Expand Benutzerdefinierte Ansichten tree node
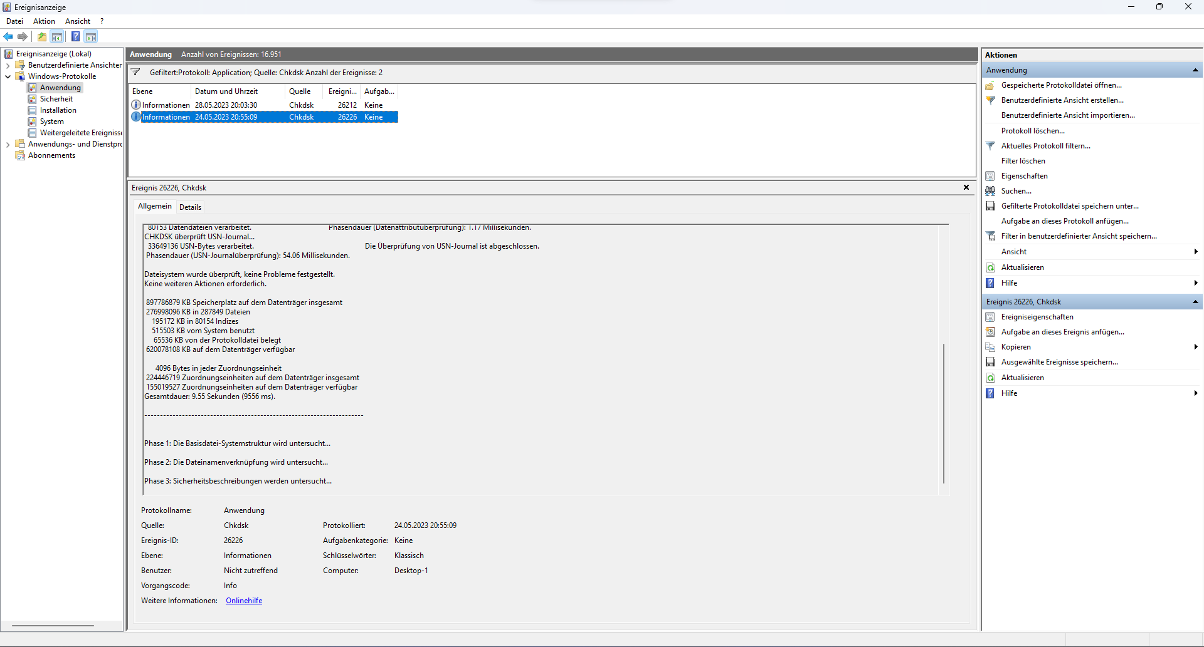 coord(8,65)
